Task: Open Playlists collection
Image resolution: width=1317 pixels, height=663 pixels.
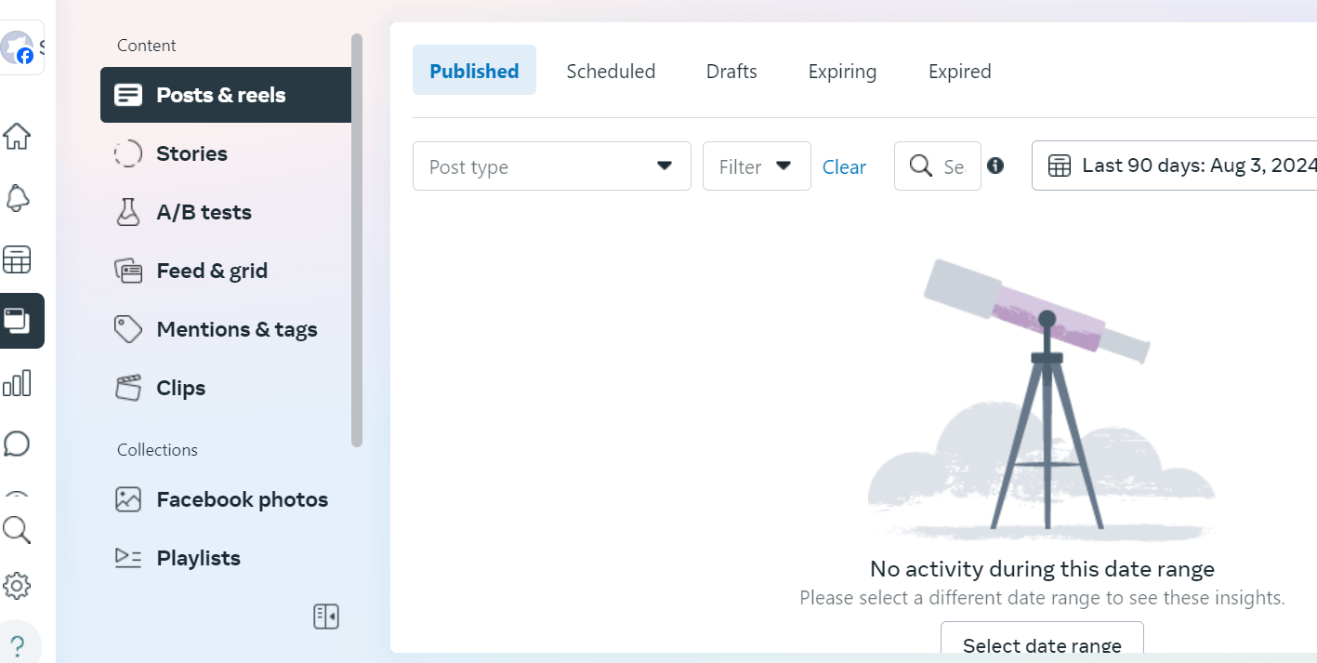Action: 226,558
